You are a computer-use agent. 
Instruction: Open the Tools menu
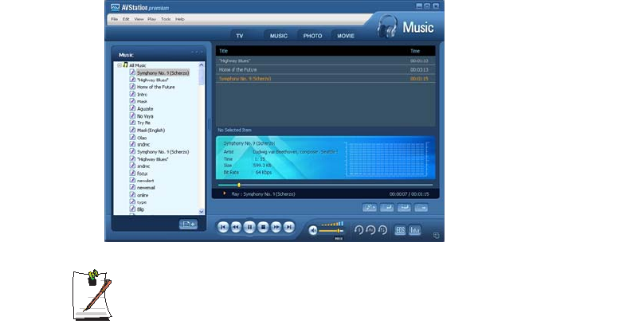166,19
